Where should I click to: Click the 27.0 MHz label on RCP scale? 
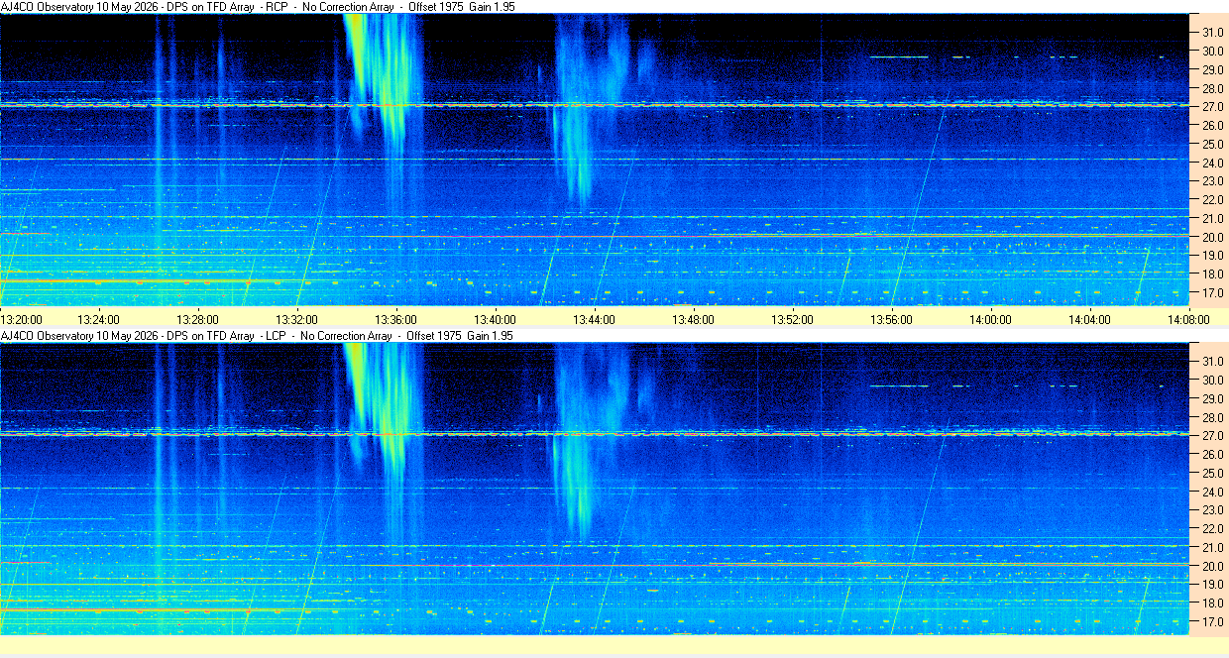click(x=1213, y=106)
